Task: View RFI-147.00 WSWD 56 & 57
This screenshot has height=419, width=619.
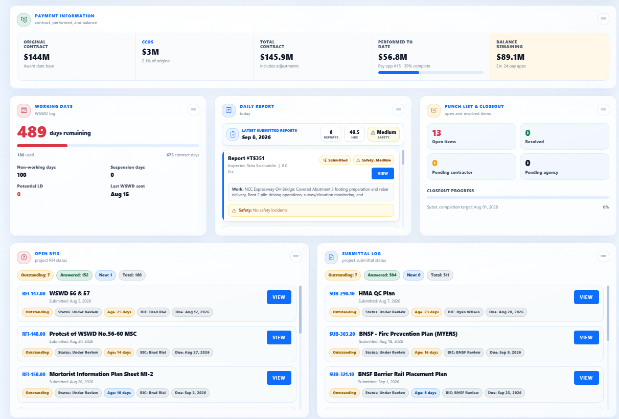Action: (x=279, y=297)
